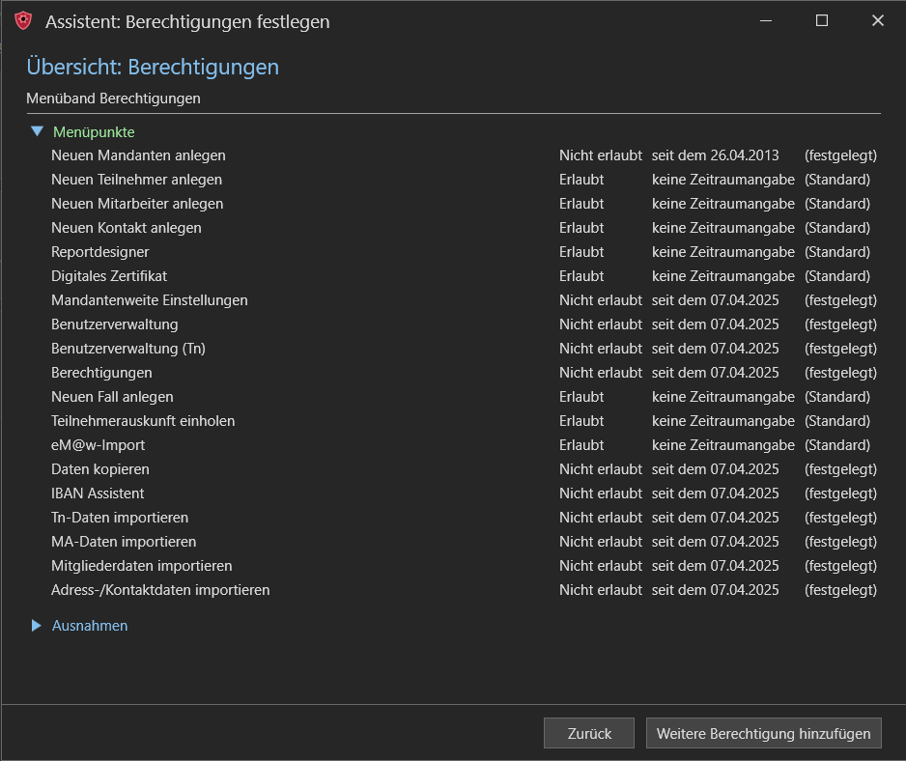Image resolution: width=906 pixels, height=761 pixels.
Task: Select Adress-/Kontaktdaten importieren entry
Action: 160,590
